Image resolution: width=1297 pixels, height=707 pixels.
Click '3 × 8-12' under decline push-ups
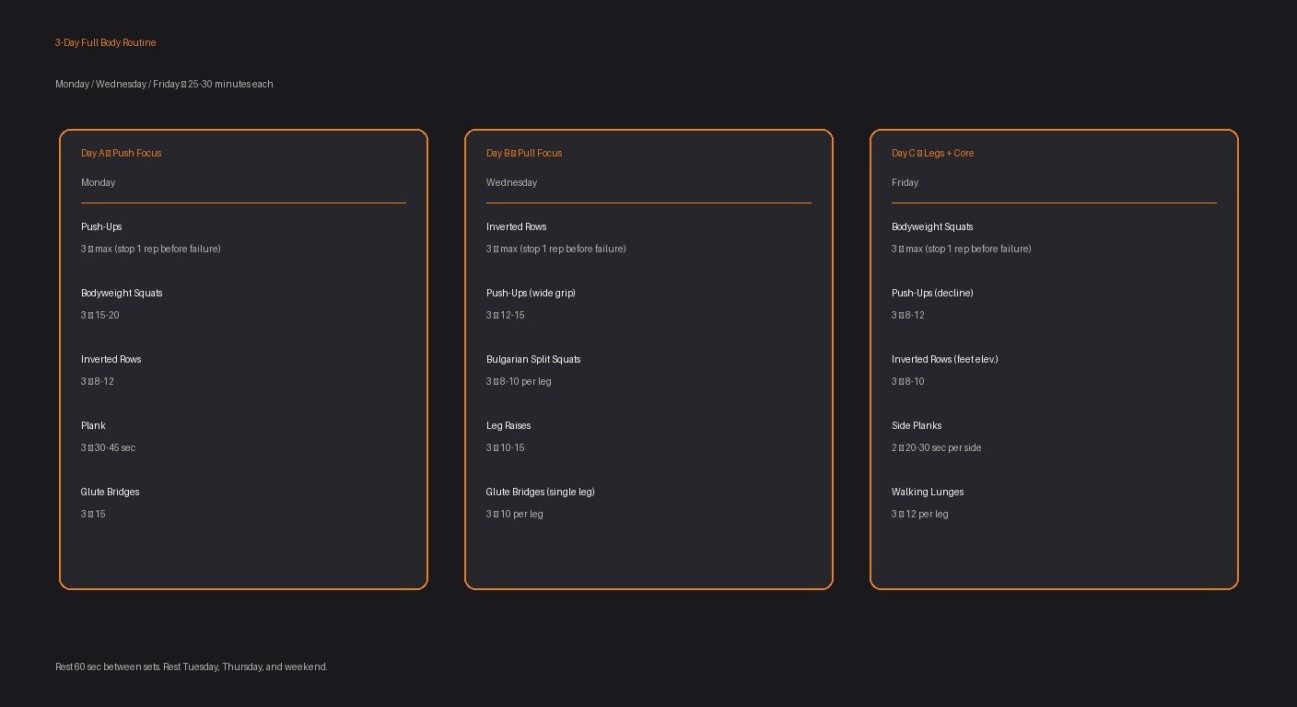coord(908,315)
